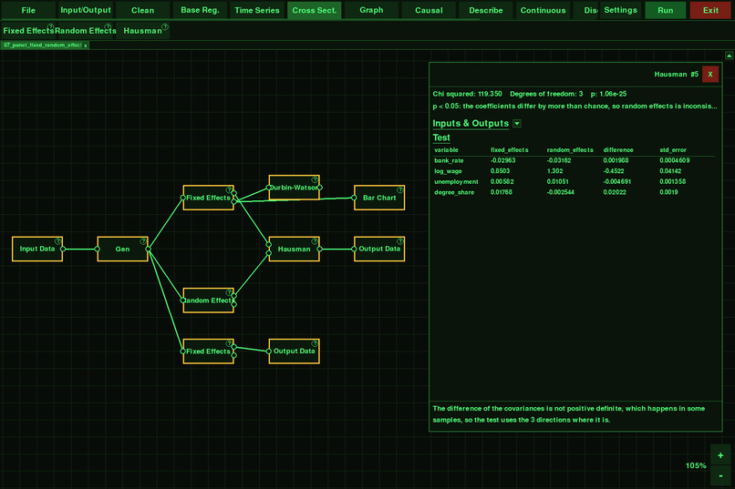Open the Clean menu
Image resolution: width=735 pixels, height=489 pixels.
tap(142, 10)
